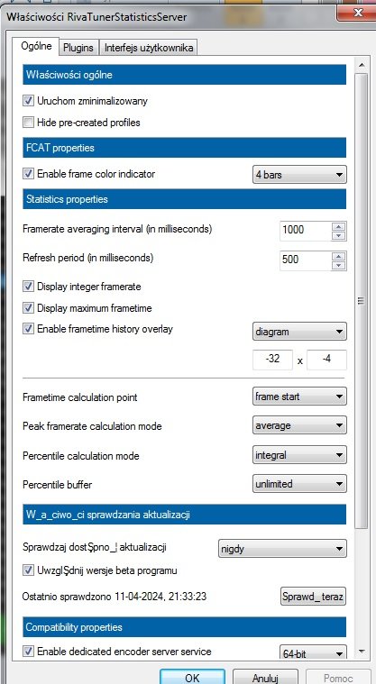Decrease refresh period with down arrow
Viewport: 376px width, 684px height.
[338, 266]
